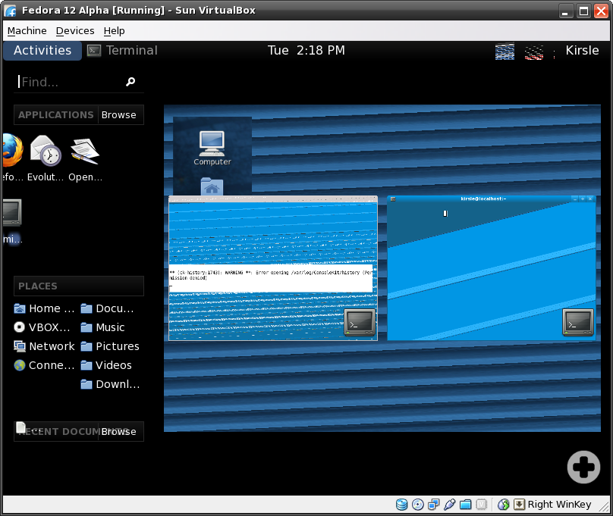Viewport: 613px width, 516px height.
Task: Click the virtualization status icon
Action: coord(482,505)
